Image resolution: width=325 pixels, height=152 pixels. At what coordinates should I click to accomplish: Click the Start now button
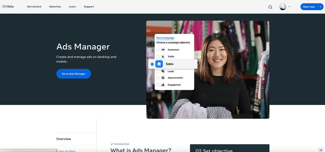coord(309,7)
